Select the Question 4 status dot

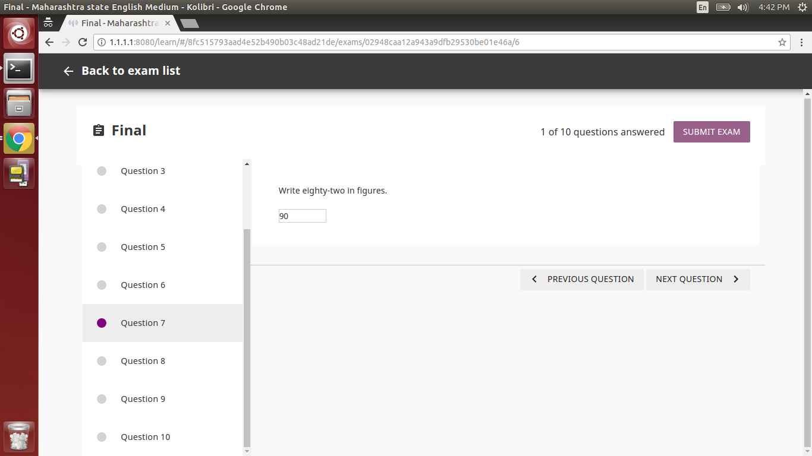coord(101,208)
